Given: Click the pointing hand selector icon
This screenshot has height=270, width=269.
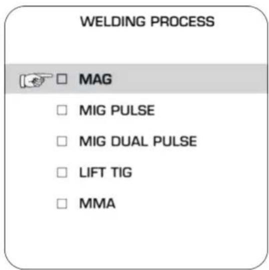Looking at the screenshot, I should pos(36,80).
